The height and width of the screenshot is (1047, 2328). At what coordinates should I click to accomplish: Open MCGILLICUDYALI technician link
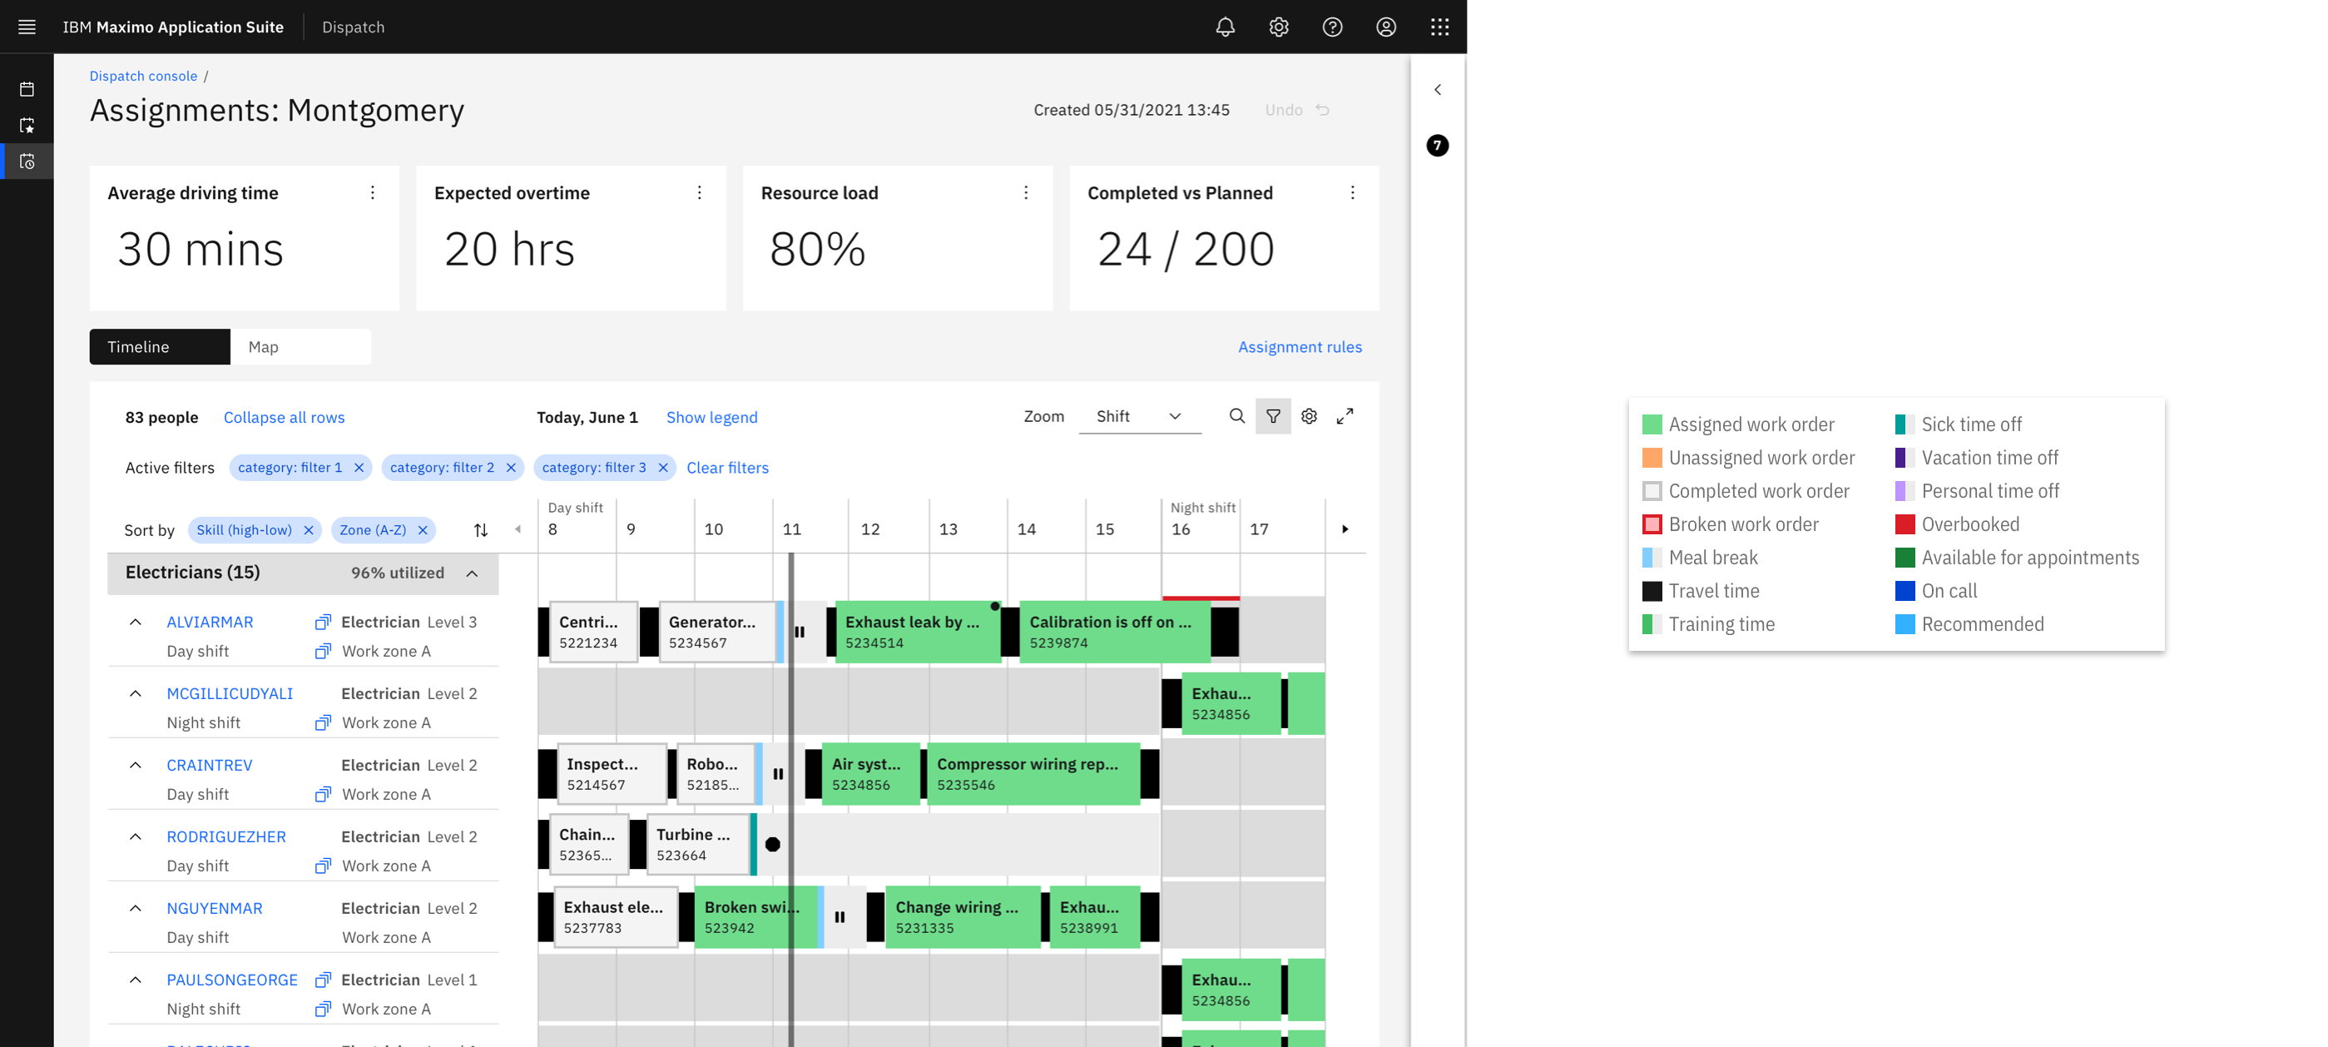click(230, 693)
